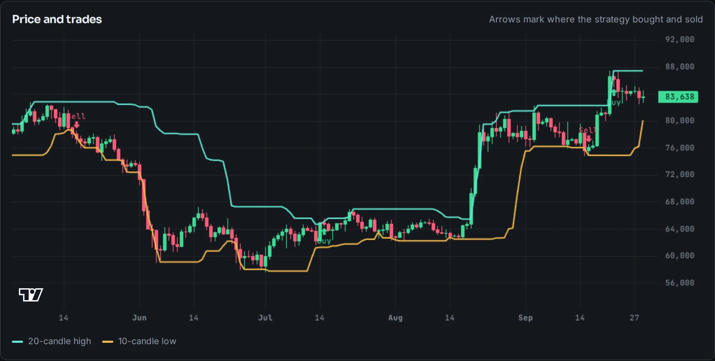Click the subtitle about strategy arrows

coord(596,19)
